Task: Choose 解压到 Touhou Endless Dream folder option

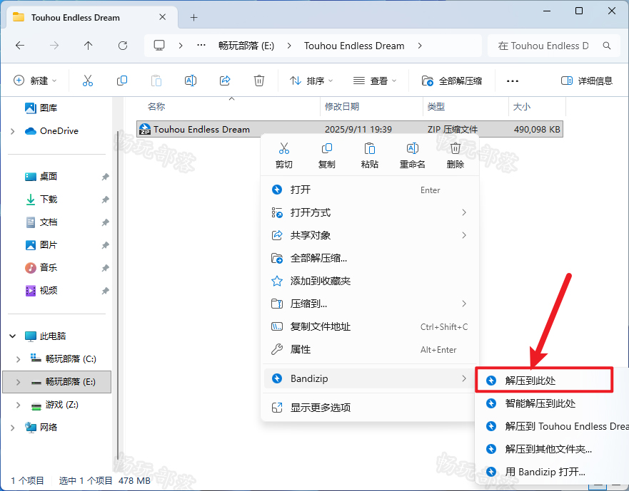Action: tap(552, 426)
